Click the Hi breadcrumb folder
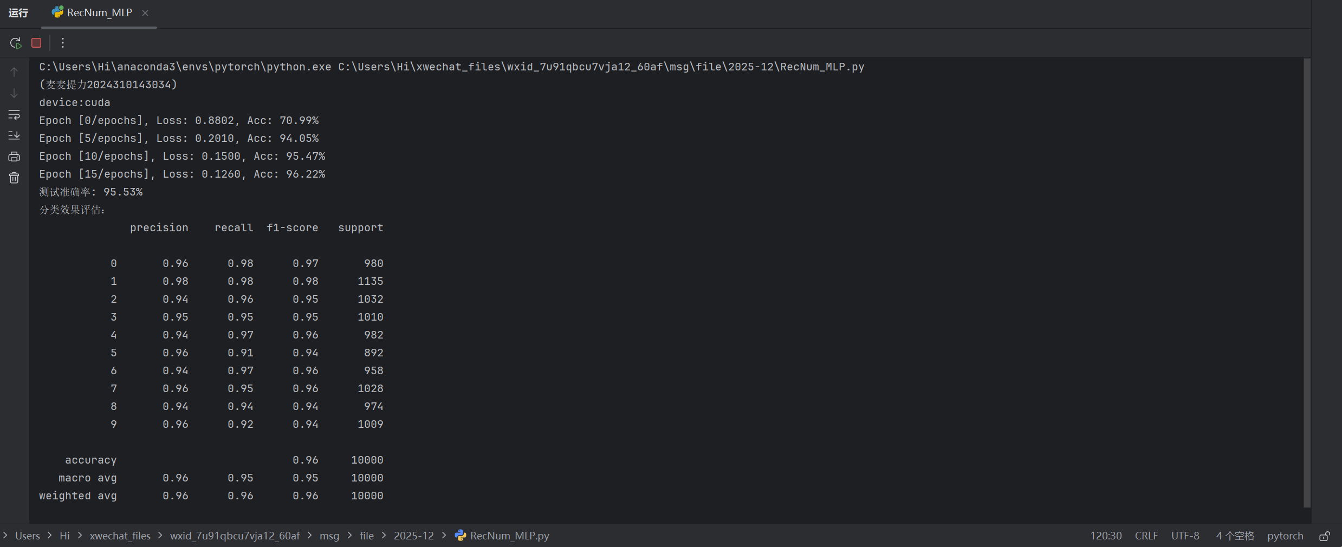This screenshot has width=1342, height=547. 64,536
